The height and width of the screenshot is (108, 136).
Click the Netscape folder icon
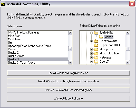click(96, 57)
